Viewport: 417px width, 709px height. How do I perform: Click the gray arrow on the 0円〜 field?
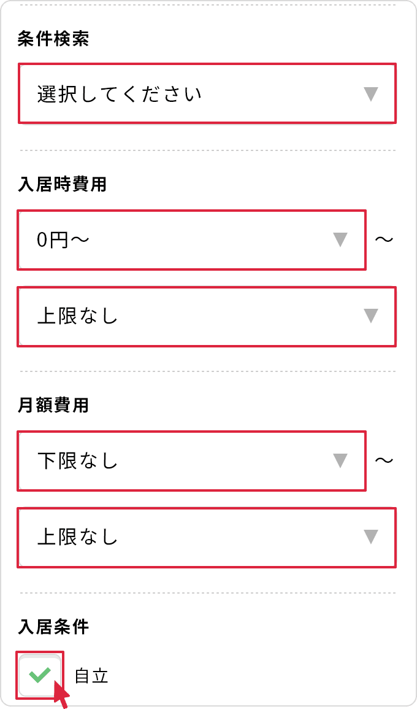pyautogui.click(x=342, y=240)
